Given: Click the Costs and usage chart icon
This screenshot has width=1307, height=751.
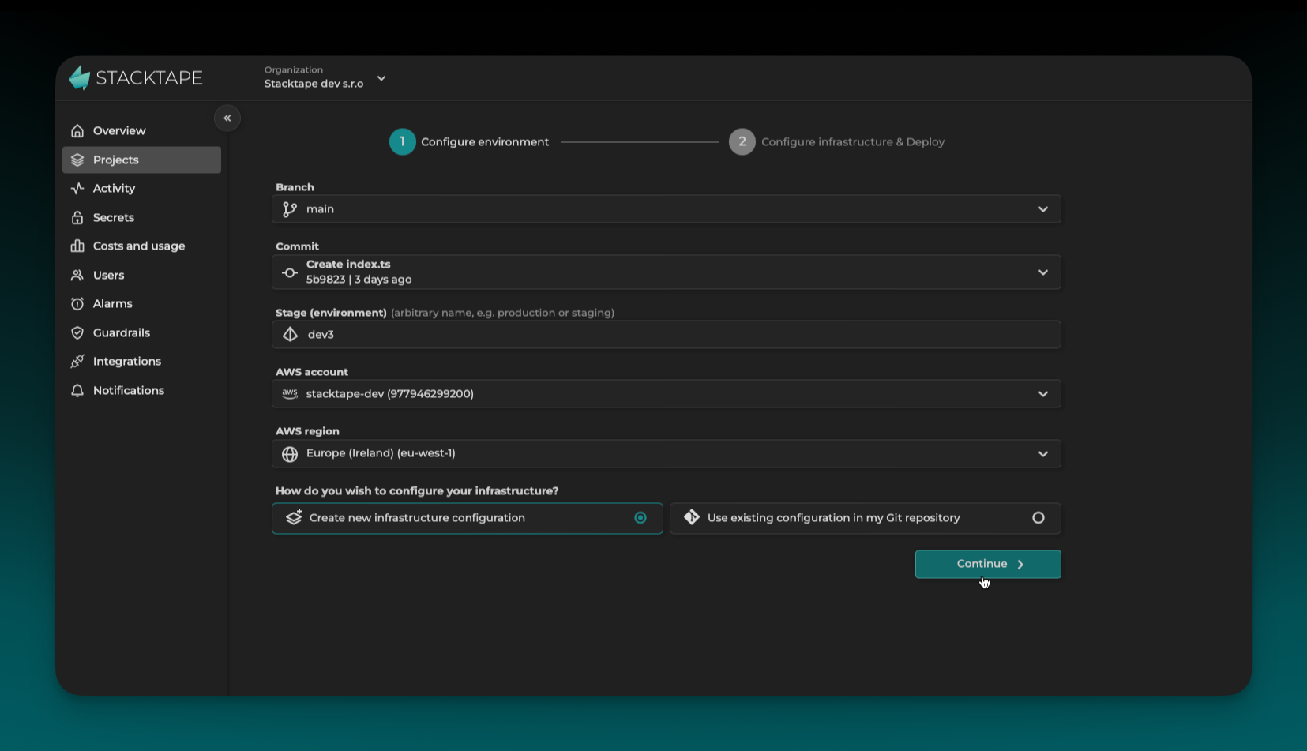Looking at the screenshot, I should (77, 246).
